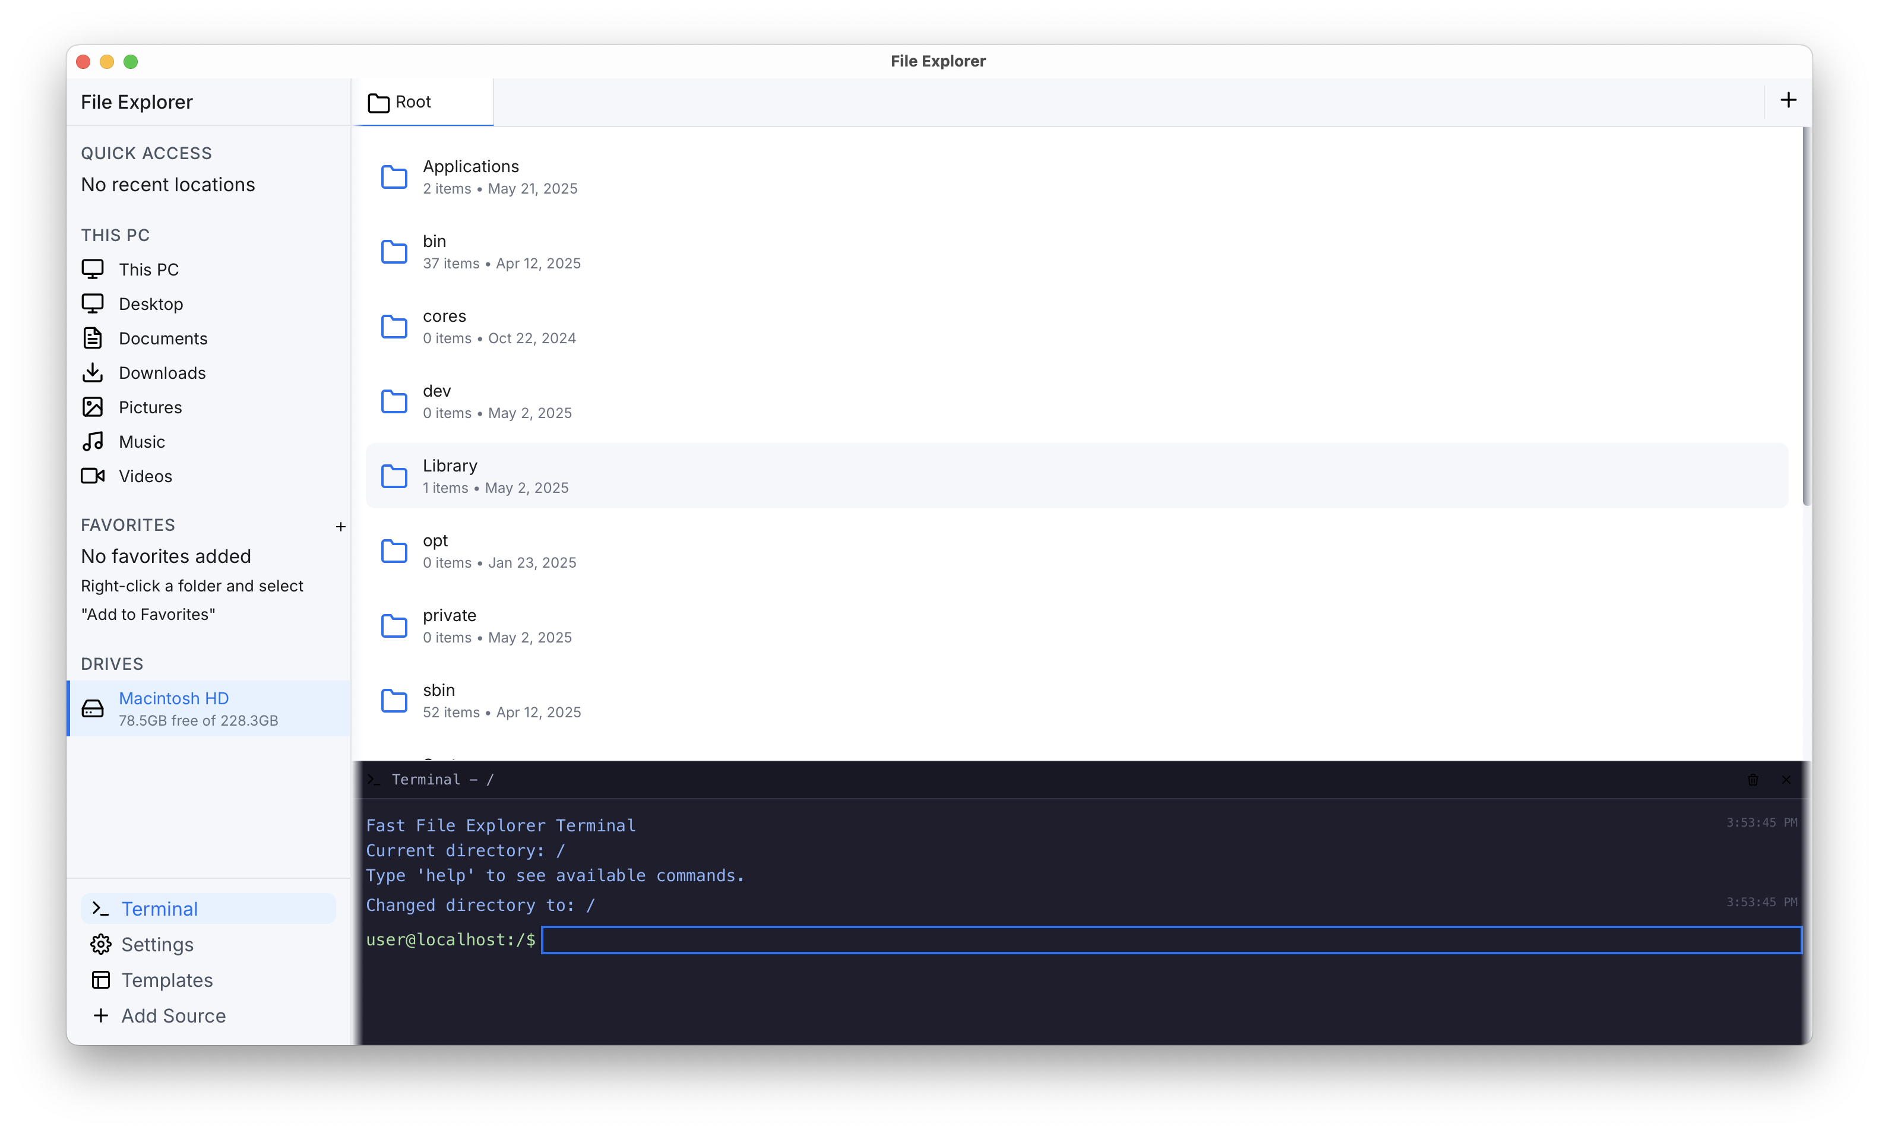Click the plus icon to add new tab
The image size is (1879, 1133).
click(1788, 100)
